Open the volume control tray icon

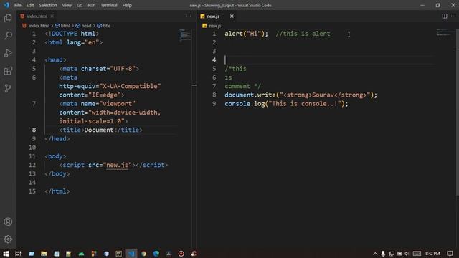pyautogui.click(x=407, y=254)
